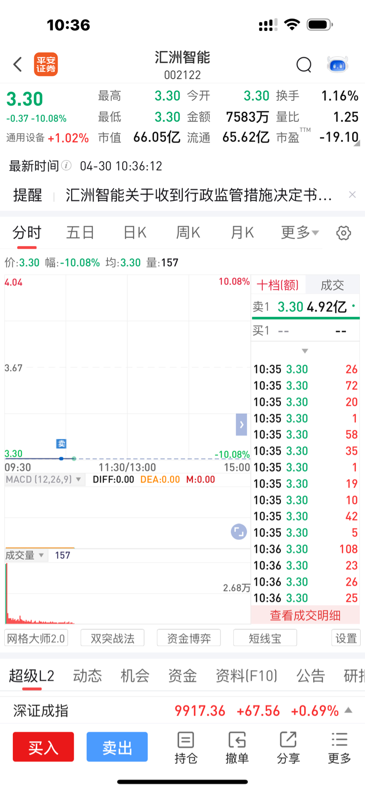Tap the info icon beside 最新时间
This screenshot has height=791, width=365.
67,165
